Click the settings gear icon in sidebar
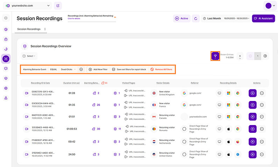Screen dimensions: 278x167 6,88
